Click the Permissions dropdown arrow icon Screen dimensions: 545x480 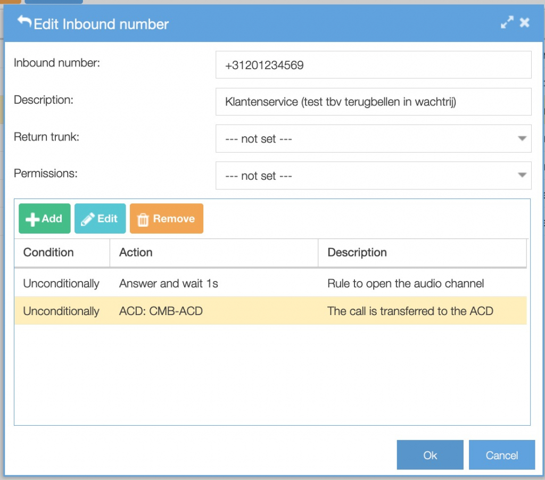coord(523,176)
